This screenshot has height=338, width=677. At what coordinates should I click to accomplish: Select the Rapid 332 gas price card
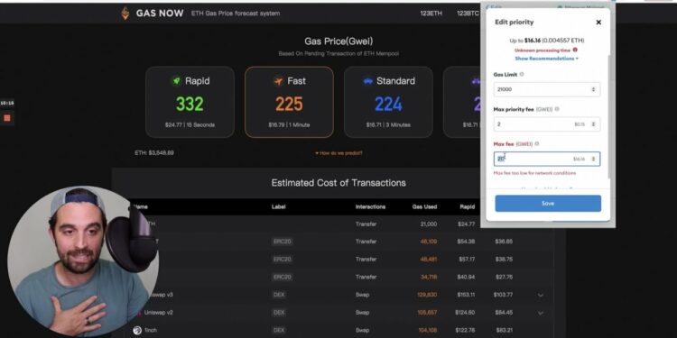tap(190, 102)
